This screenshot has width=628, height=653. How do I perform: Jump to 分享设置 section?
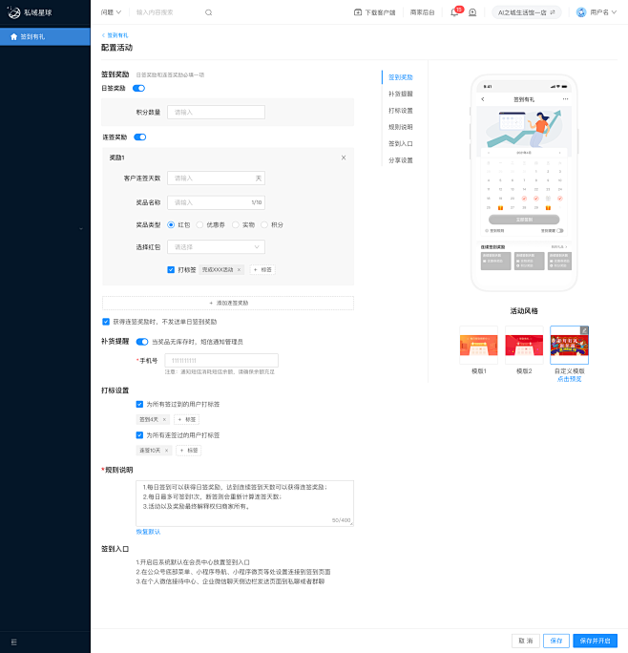pos(400,160)
